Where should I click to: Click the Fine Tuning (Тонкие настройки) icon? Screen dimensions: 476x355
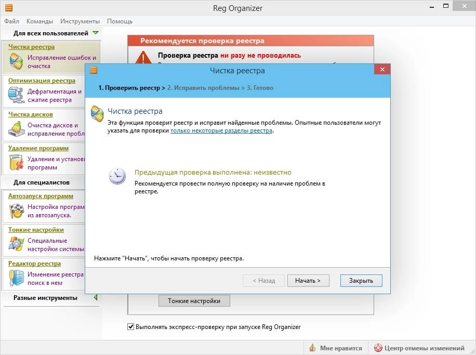16,244
